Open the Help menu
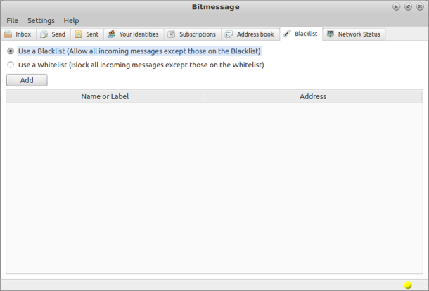 (71, 20)
